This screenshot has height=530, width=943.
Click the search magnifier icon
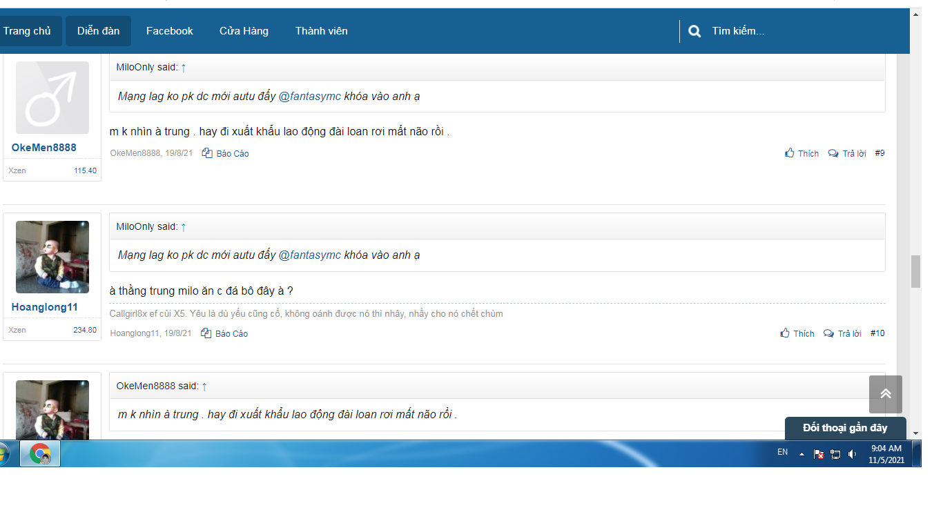[694, 31]
